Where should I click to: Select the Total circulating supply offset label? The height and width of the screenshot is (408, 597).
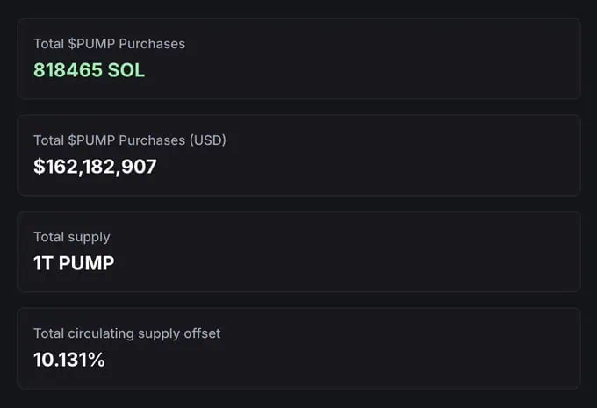point(126,333)
